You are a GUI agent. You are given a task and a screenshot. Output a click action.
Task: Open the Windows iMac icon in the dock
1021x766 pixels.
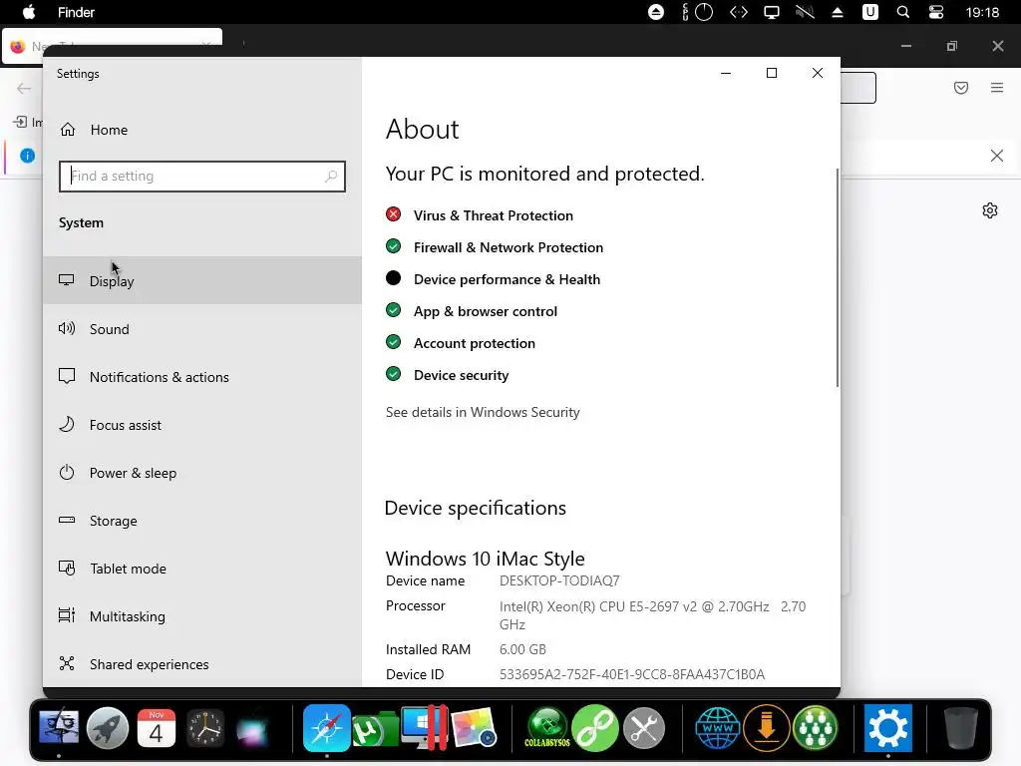pos(424,727)
